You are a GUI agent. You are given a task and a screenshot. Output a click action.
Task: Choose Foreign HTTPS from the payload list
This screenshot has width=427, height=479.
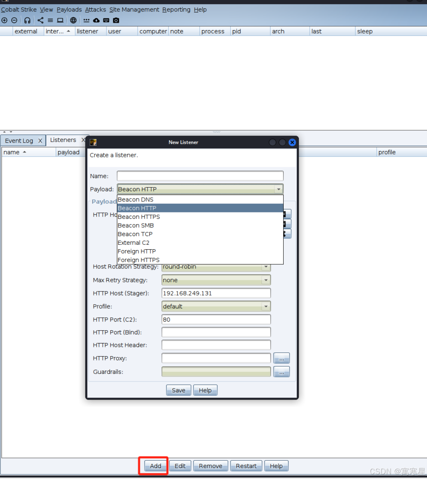pyautogui.click(x=200, y=260)
